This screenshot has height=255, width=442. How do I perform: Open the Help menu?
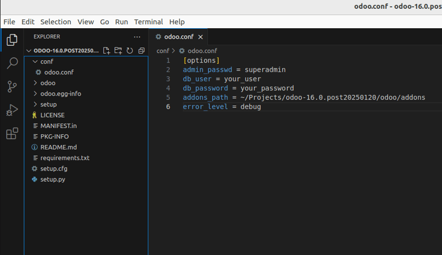click(x=177, y=22)
